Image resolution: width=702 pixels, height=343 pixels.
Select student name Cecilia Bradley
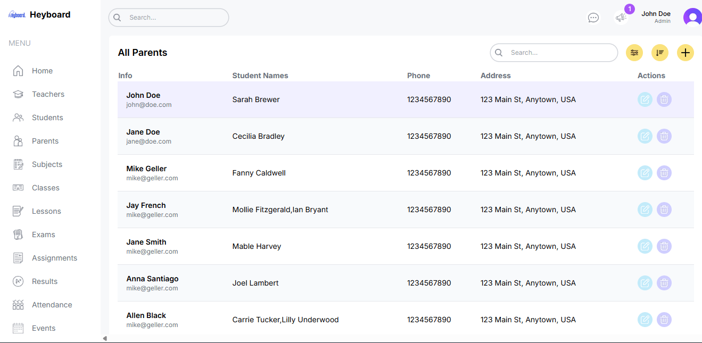point(259,136)
